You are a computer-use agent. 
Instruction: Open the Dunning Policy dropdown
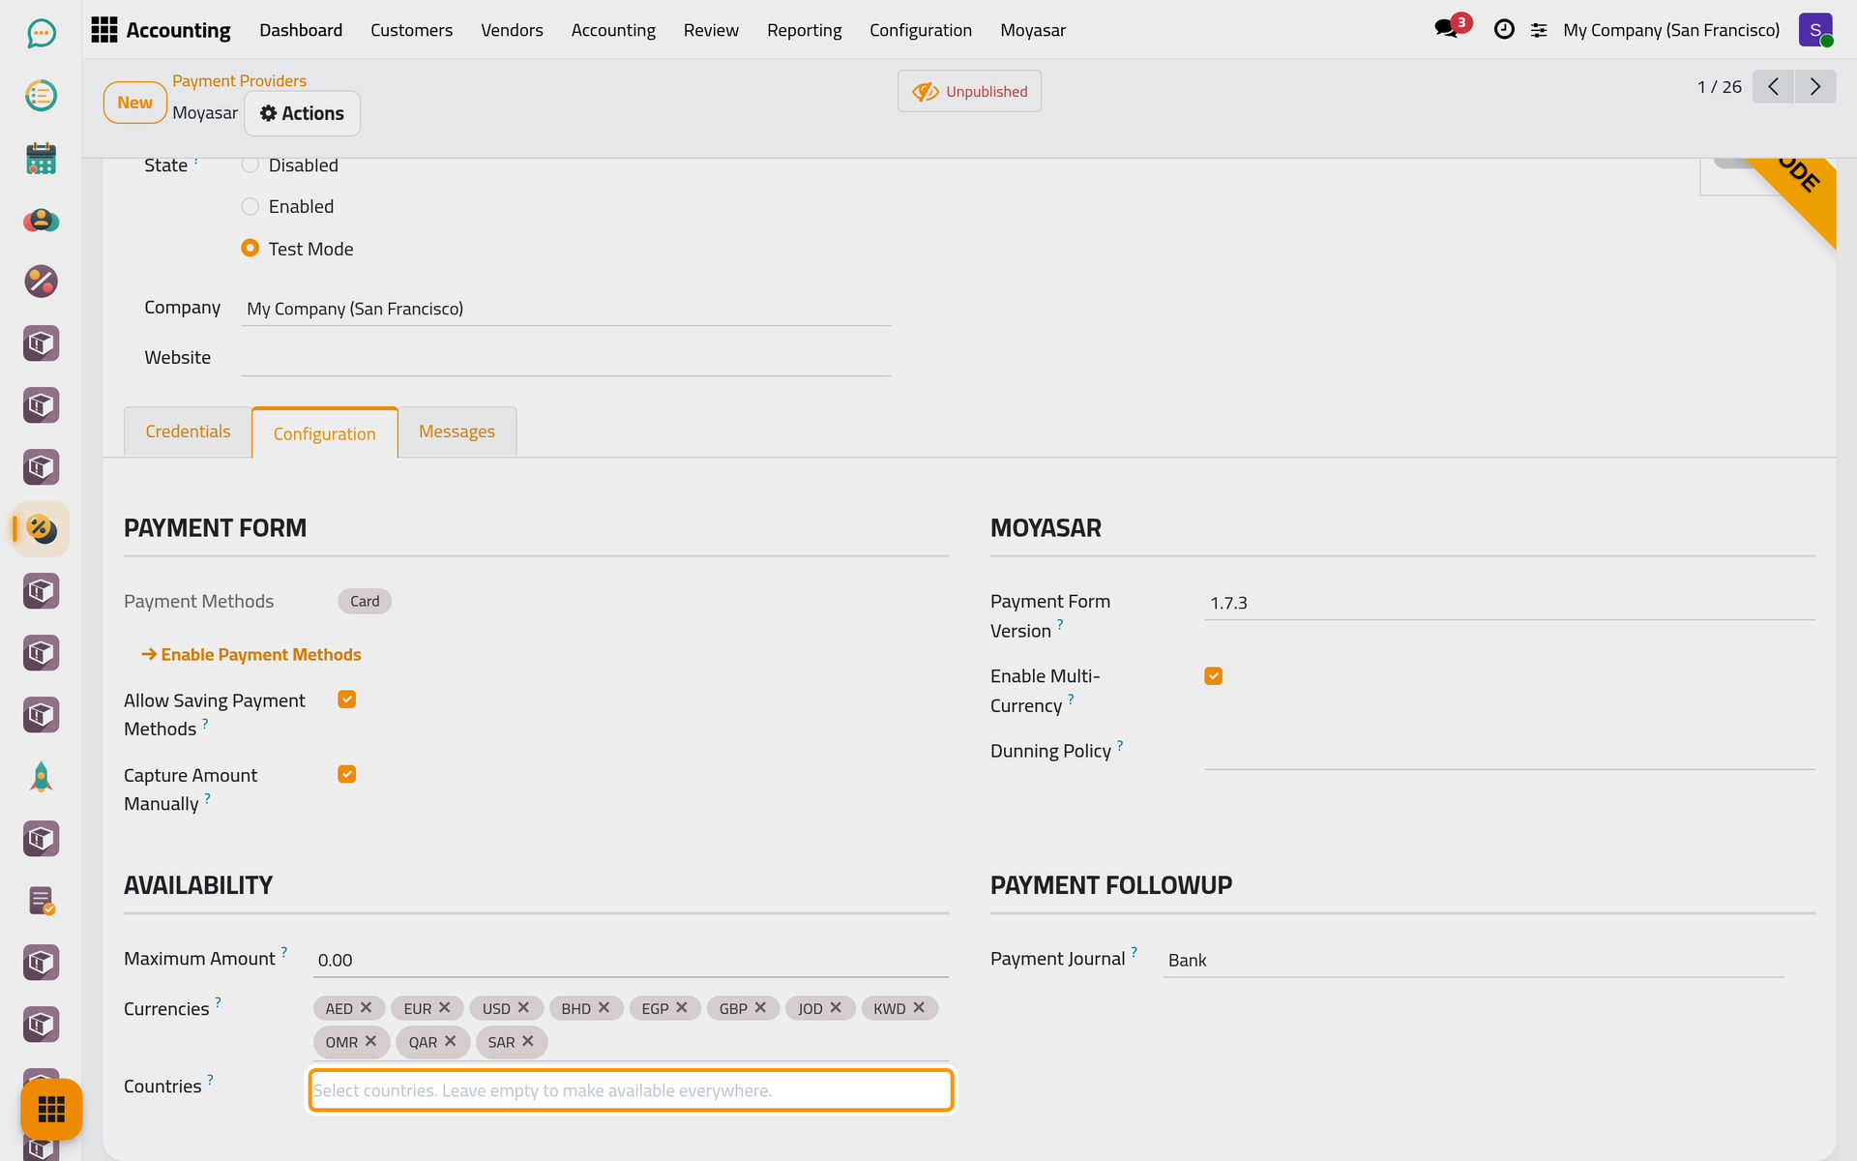pos(1509,752)
